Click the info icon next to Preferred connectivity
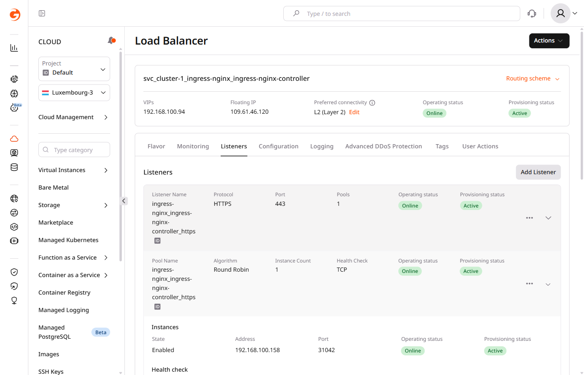 point(372,102)
